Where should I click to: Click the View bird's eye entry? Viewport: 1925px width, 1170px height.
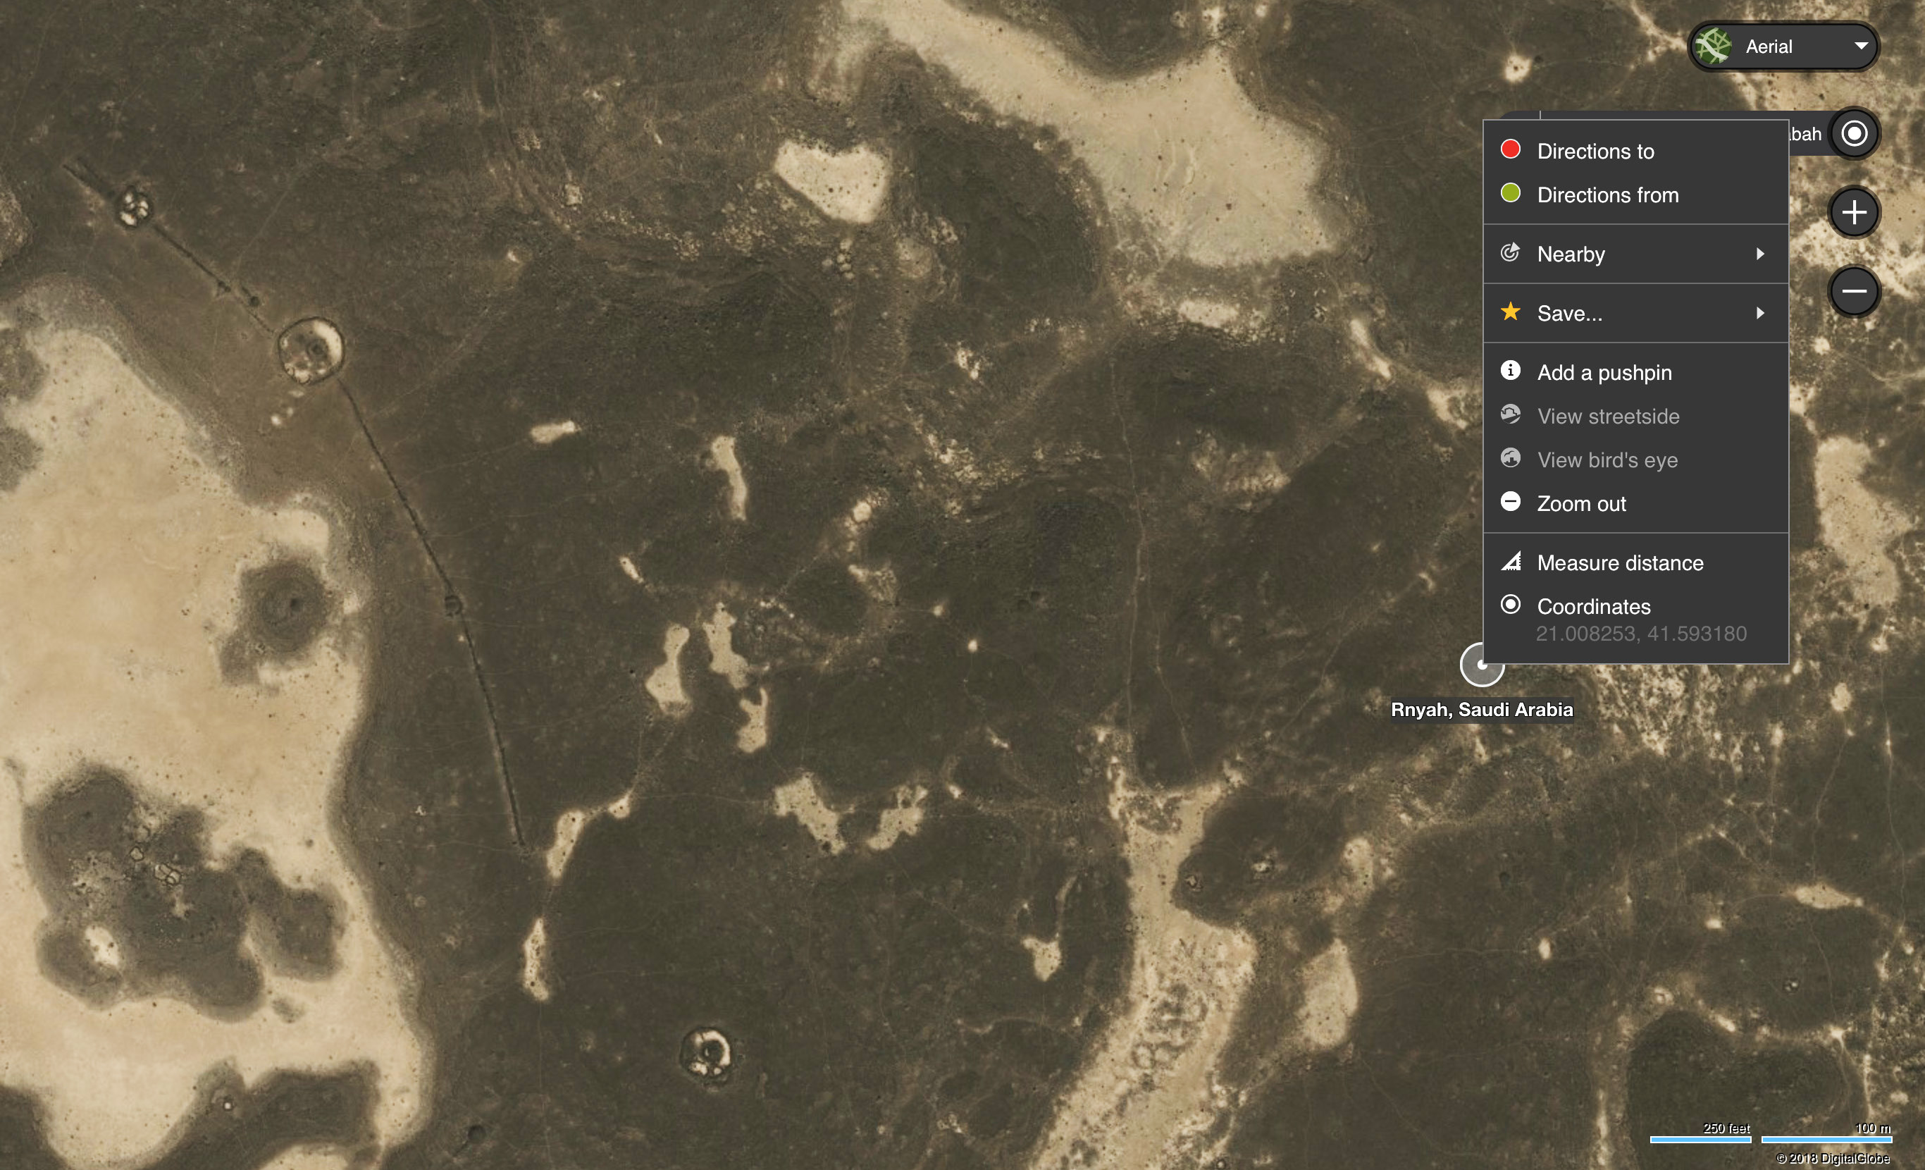pyautogui.click(x=1607, y=460)
